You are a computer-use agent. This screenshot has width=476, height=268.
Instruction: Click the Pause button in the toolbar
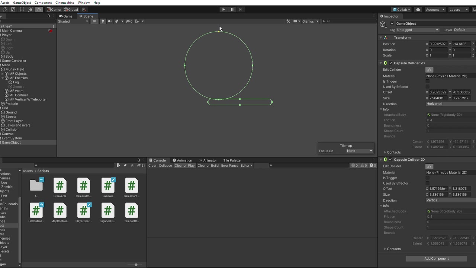232,9
